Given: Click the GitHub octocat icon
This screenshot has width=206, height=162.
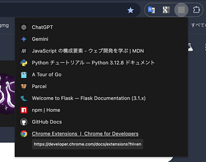Looking at the screenshot, I should [x=24, y=122].
